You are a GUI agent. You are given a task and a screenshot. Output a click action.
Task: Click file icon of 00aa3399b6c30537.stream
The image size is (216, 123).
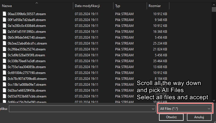[4, 14]
